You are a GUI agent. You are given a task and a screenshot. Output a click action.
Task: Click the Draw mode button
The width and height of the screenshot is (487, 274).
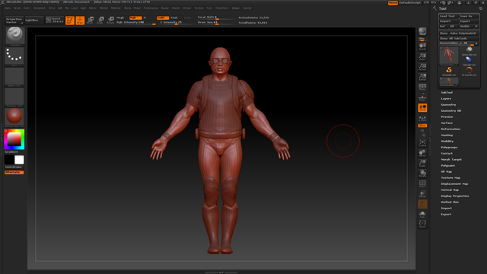click(x=80, y=21)
